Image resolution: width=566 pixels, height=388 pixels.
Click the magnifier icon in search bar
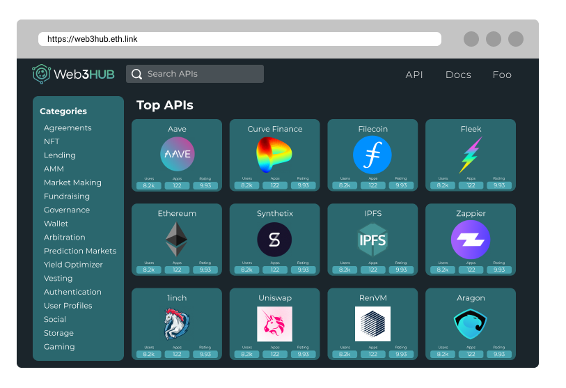[x=137, y=74]
